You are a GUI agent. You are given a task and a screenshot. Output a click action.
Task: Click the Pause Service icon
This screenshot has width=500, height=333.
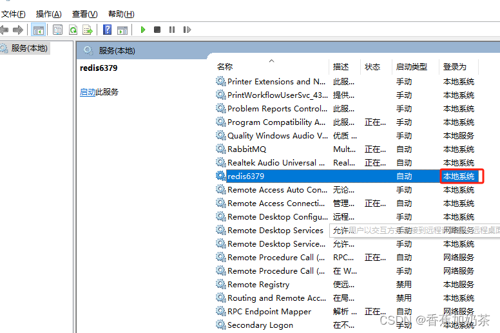[x=172, y=30]
